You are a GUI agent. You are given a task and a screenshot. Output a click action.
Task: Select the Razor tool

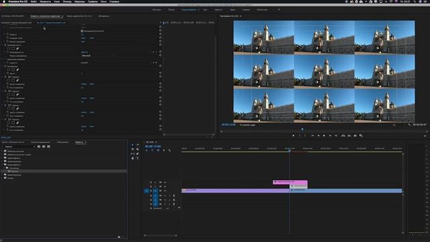click(x=137, y=149)
